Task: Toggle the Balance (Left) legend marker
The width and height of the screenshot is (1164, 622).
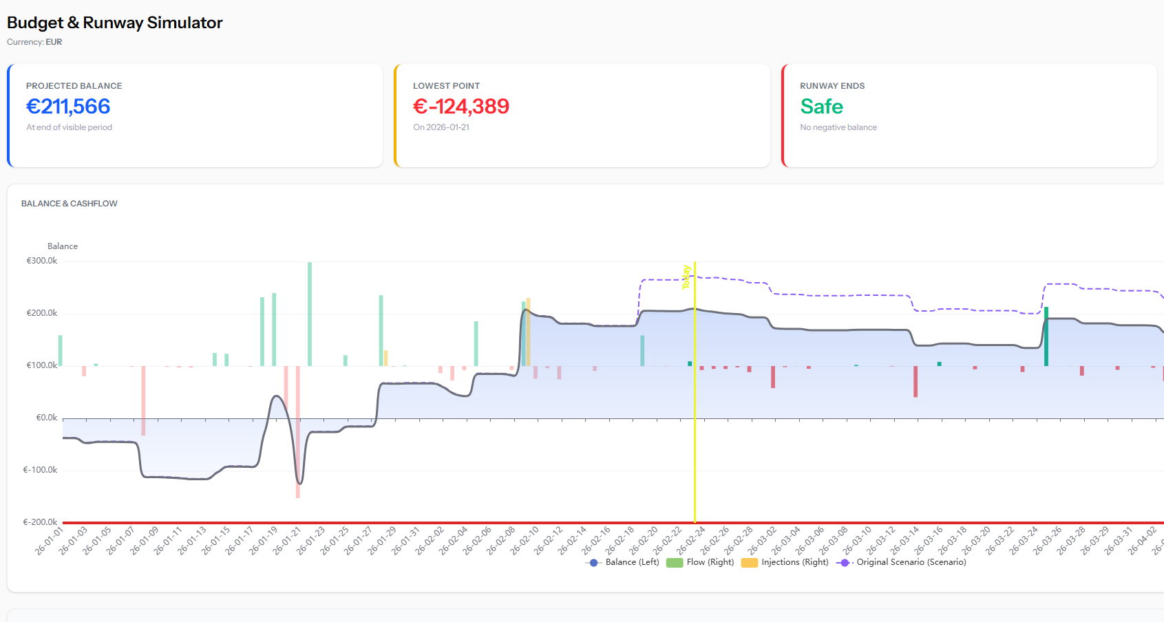Action: coord(593,563)
